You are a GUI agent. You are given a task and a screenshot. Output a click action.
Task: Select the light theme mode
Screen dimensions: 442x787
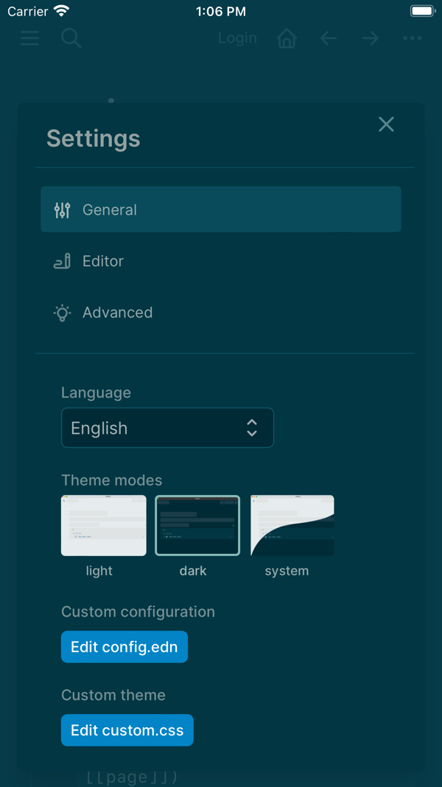coord(104,525)
